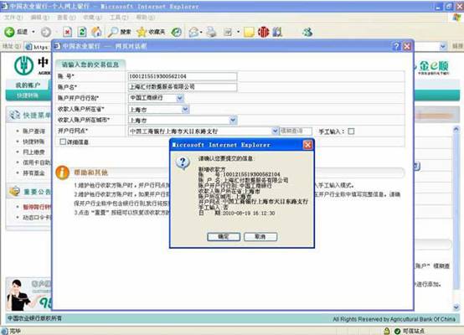The height and width of the screenshot is (335, 464).
Task: Click the Mail envelope icon
Action: [193, 32]
